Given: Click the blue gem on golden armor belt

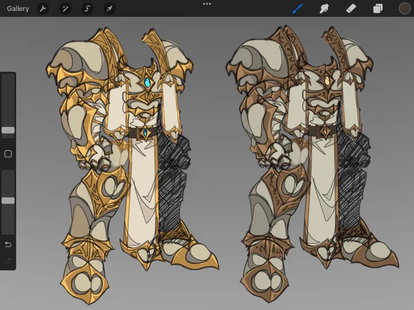Looking at the screenshot, I should point(146,132).
